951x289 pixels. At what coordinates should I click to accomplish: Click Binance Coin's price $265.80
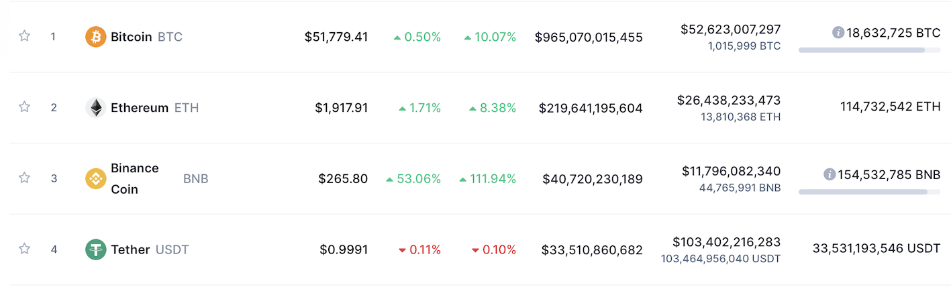click(343, 179)
